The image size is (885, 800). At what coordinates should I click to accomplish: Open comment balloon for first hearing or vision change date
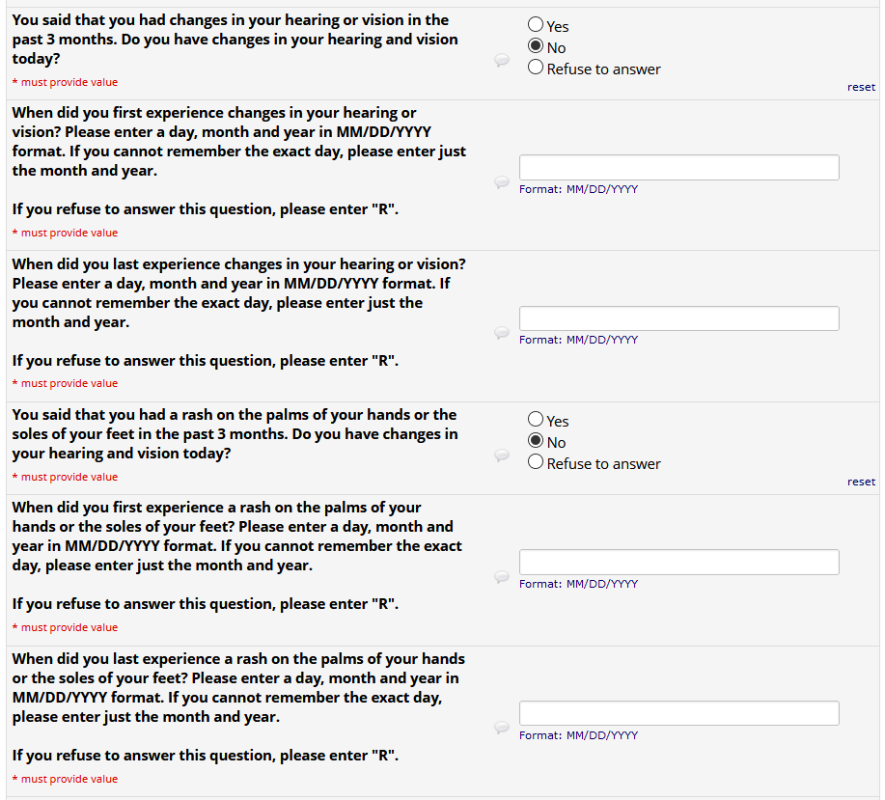point(502,181)
